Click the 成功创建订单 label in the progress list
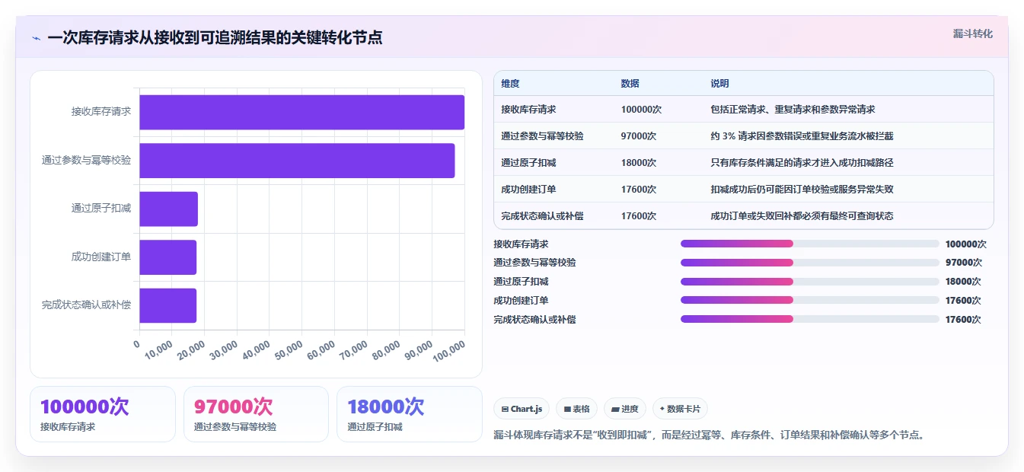This screenshot has height=472, width=1024. coord(521,301)
